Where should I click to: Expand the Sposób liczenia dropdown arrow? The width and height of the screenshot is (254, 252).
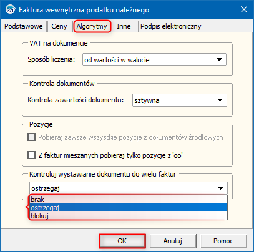(219, 60)
